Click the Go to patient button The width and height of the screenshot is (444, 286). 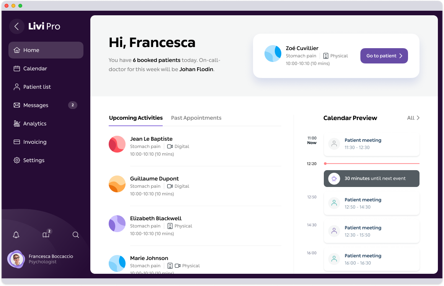[x=384, y=56]
